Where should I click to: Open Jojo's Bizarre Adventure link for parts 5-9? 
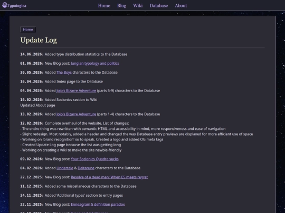click(76, 90)
